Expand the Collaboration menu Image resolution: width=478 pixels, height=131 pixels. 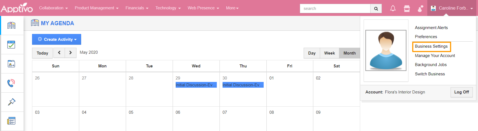53,8
